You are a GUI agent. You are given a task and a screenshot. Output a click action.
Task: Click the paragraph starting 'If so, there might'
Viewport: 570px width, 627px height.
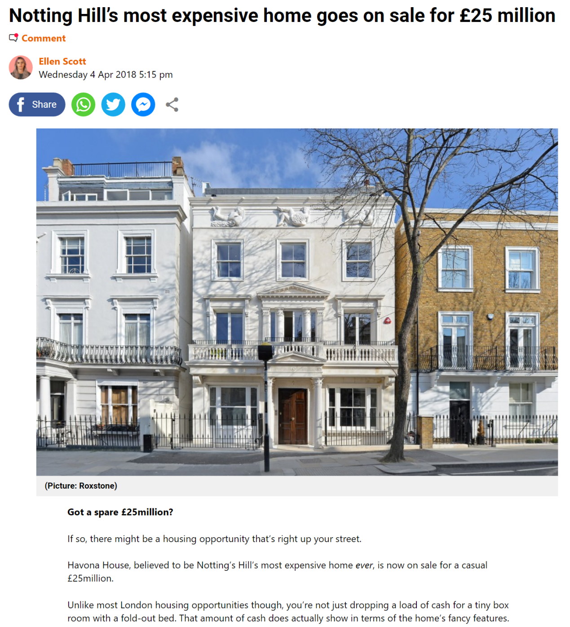[214, 539]
